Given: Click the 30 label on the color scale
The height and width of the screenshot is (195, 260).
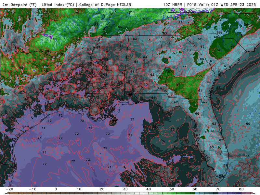Looking at the screenshot, I should [x=125, y=189].
